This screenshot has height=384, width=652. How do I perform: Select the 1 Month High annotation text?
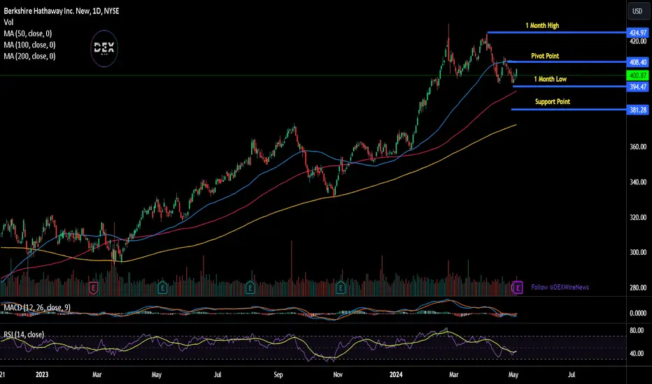(x=542, y=26)
